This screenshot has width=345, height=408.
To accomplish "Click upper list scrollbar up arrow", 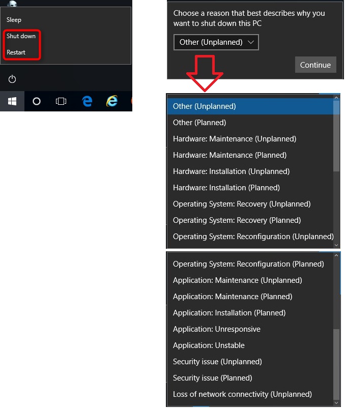I will (x=336, y=98).
